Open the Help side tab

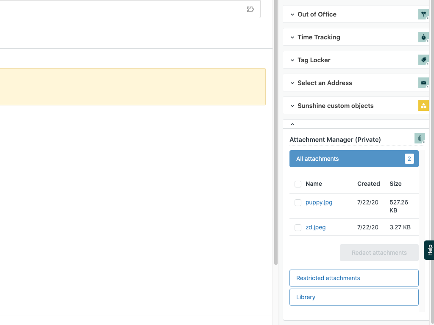(x=429, y=250)
